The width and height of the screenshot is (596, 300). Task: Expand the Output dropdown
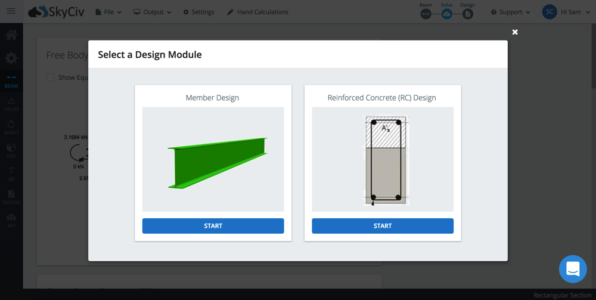[x=153, y=12]
